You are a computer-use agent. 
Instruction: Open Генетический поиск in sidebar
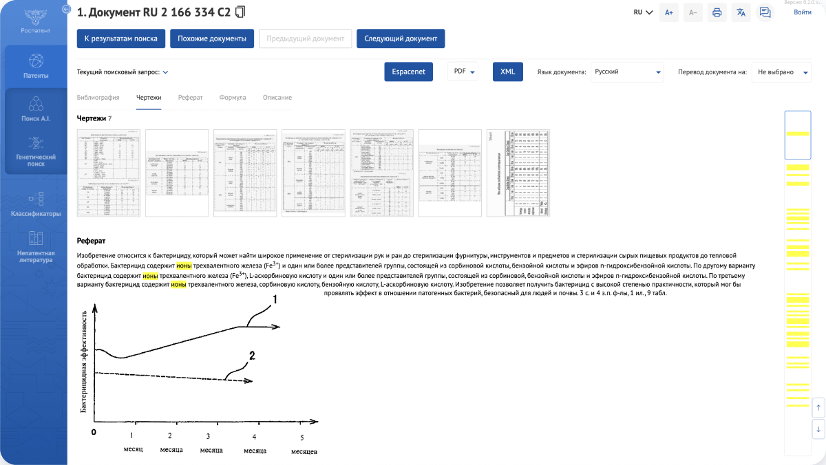36,152
